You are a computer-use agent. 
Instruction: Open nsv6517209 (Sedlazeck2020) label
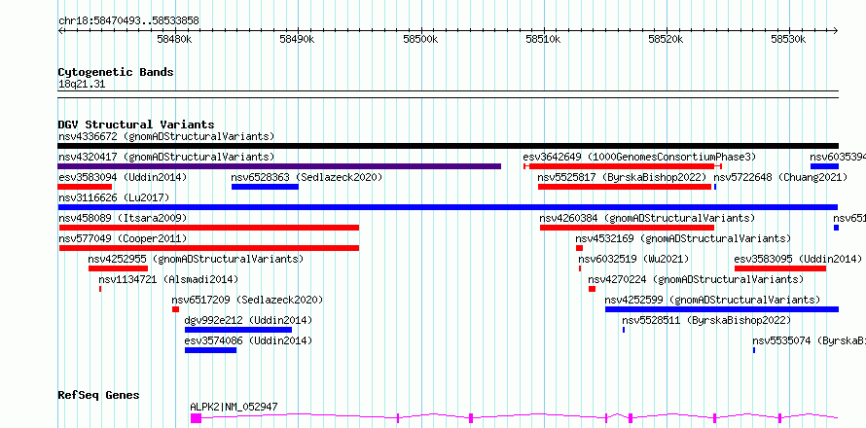(247, 300)
